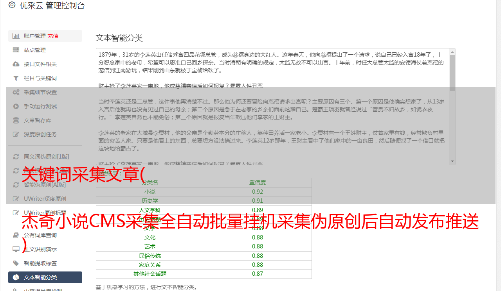501x291 pixels.
Task: Click the bar chart icon for 账户管理
Action: tap(16, 36)
